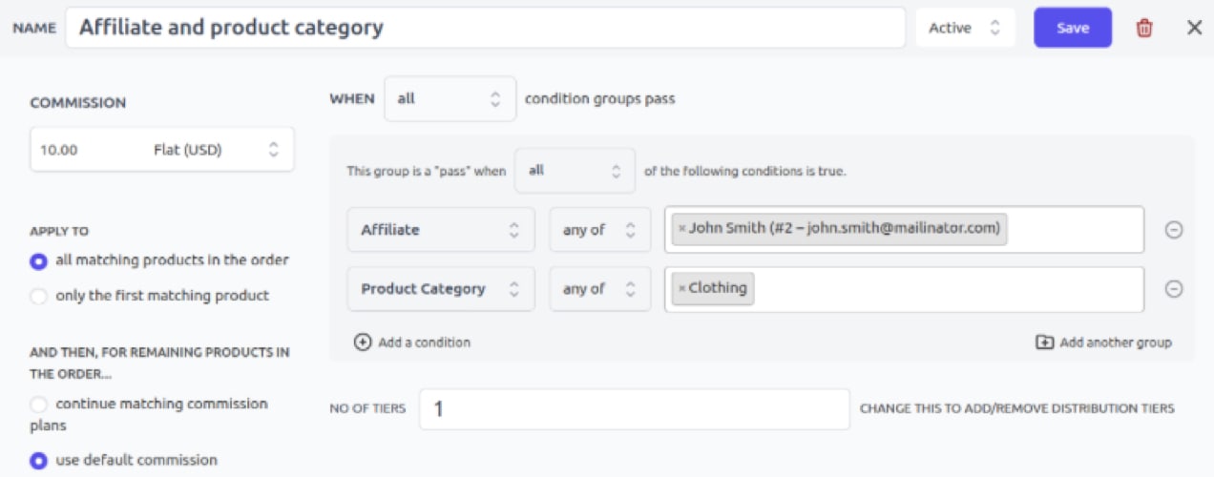Click the NAME label
1214x477 pixels.
(x=33, y=29)
